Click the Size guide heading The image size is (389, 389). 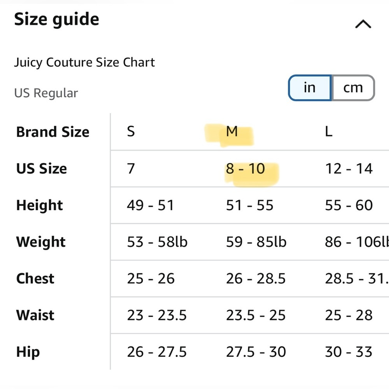click(57, 19)
